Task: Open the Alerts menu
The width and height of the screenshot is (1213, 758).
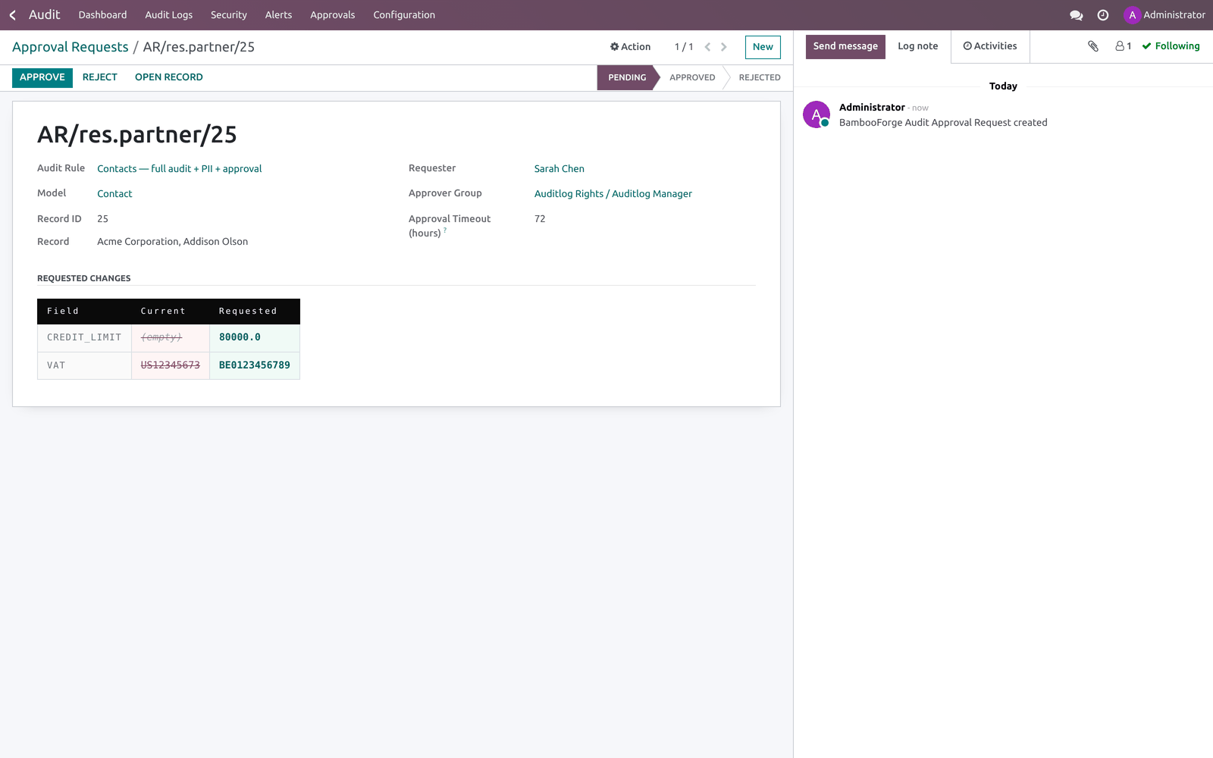Action: (278, 15)
